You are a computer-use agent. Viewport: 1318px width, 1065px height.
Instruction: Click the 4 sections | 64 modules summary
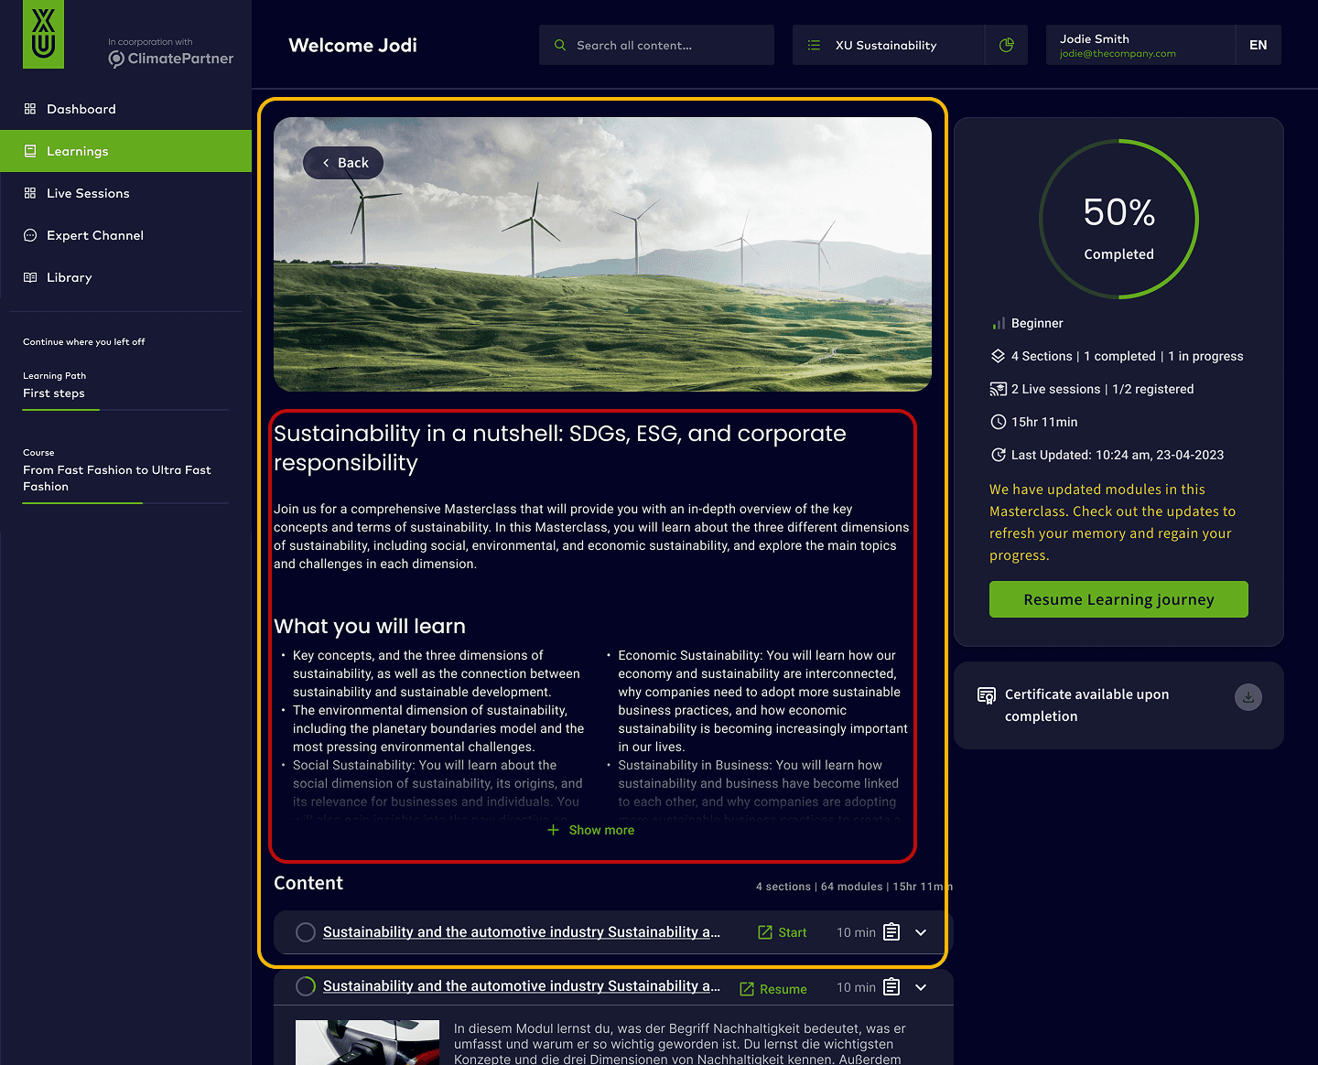854,887
